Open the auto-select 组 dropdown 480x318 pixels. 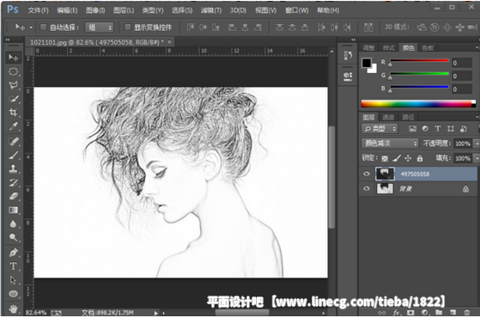[100, 28]
